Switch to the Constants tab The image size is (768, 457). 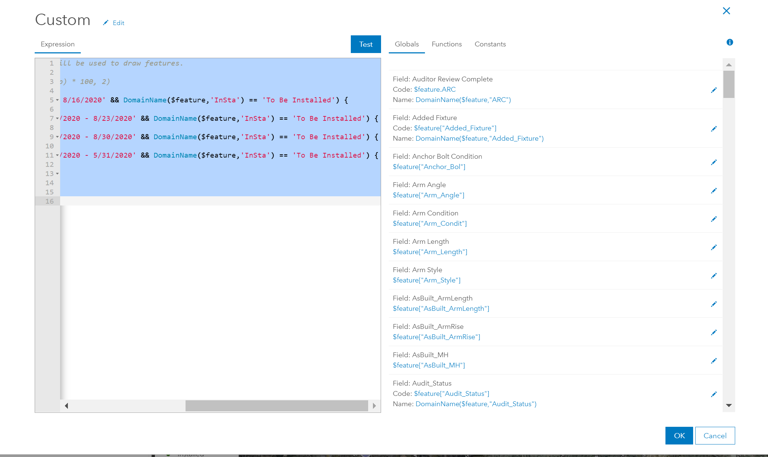tap(490, 44)
